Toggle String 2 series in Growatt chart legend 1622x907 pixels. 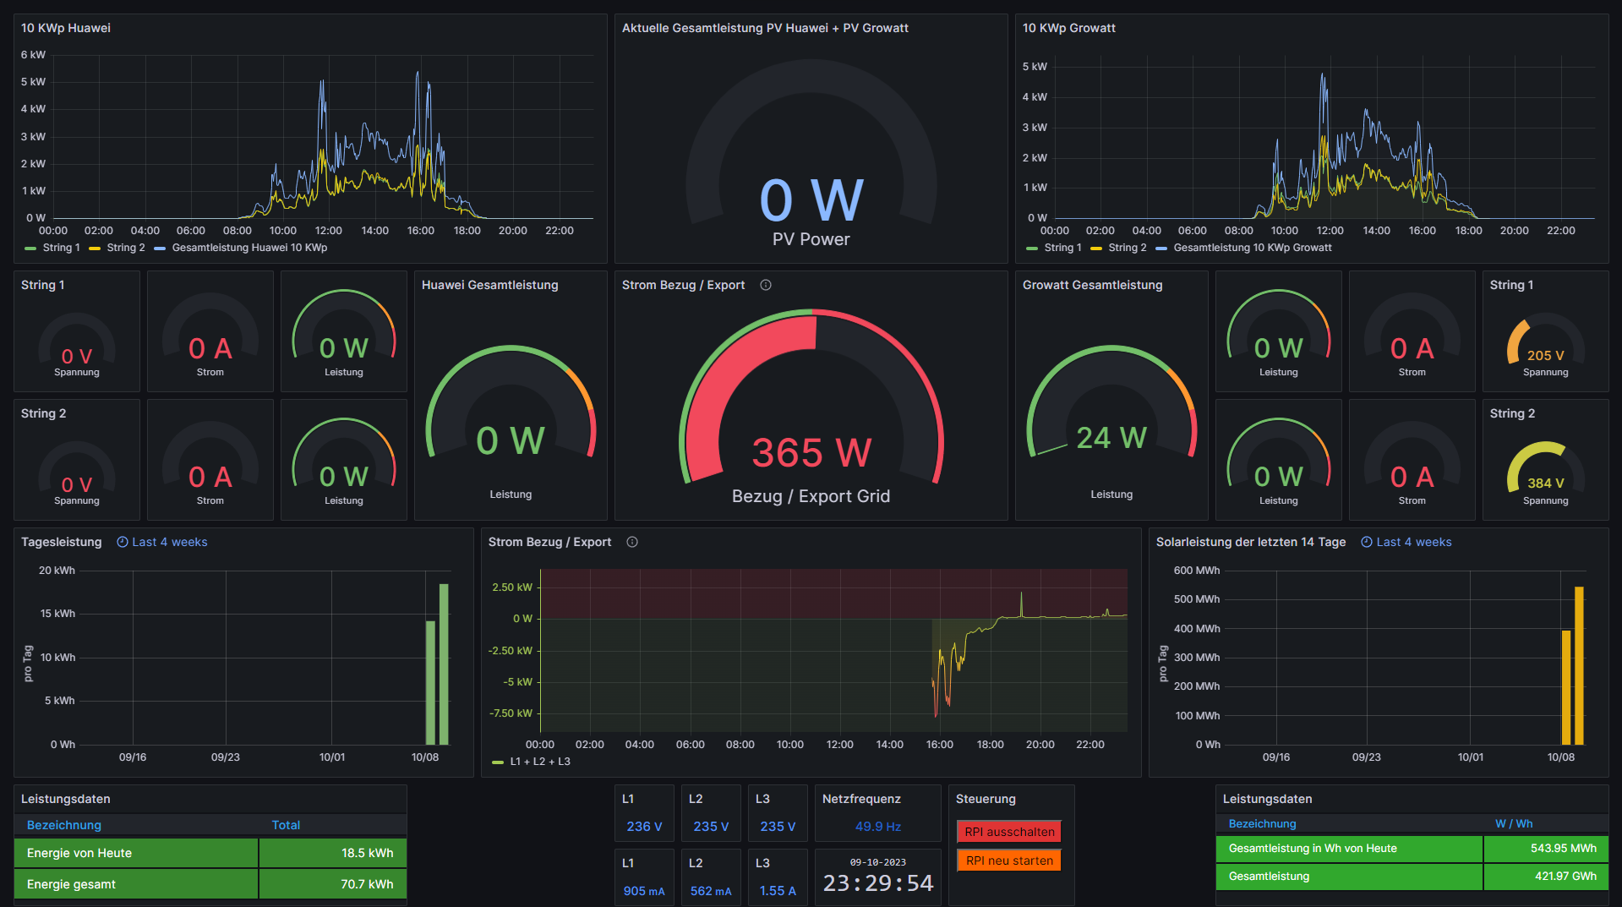tap(1127, 248)
